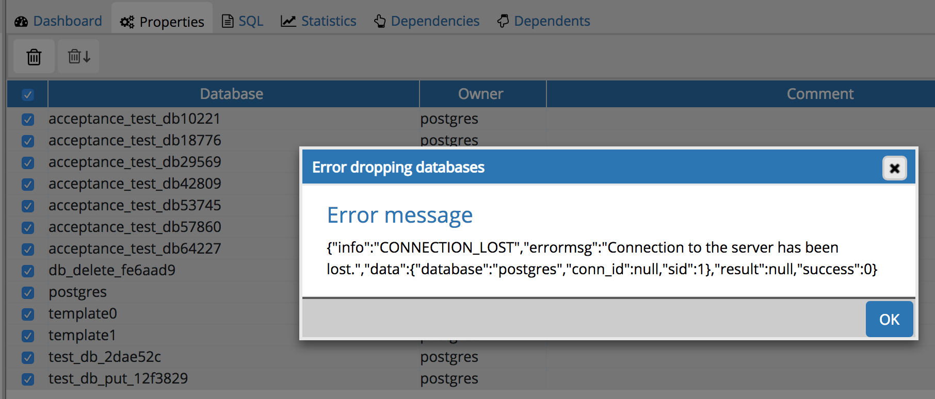The image size is (935, 399).
Task: Click the SQL document icon
Action: [227, 21]
